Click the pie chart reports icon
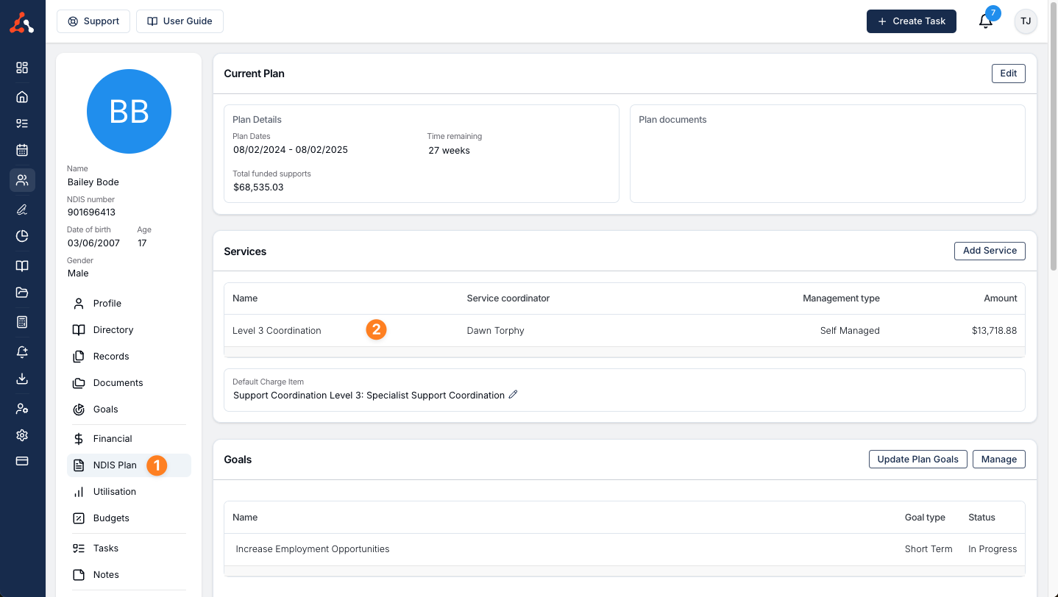This screenshot has width=1058, height=597. pos(22,236)
